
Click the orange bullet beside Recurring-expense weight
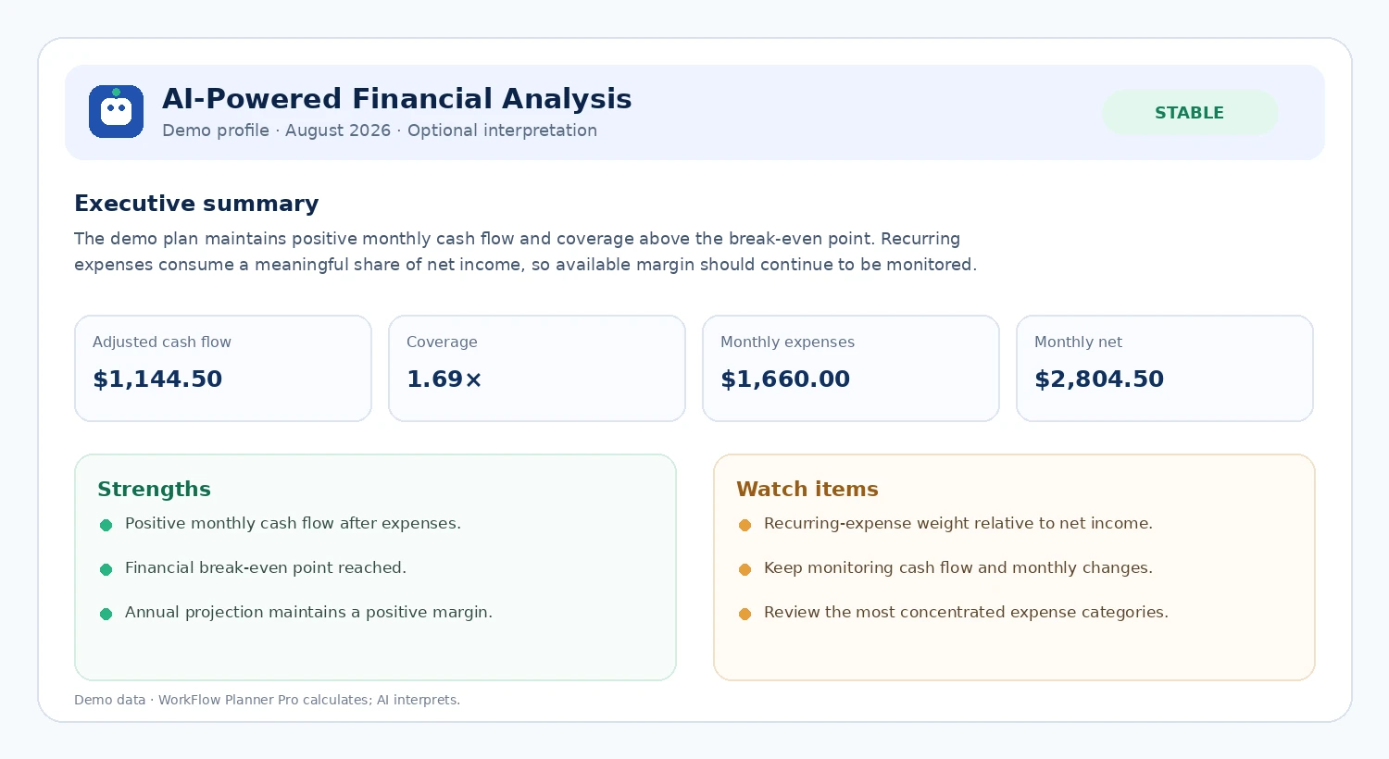(x=745, y=525)
